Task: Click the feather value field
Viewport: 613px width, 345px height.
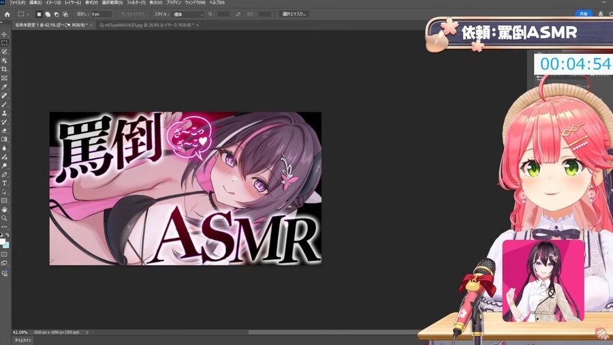Action: pos(101,14)
